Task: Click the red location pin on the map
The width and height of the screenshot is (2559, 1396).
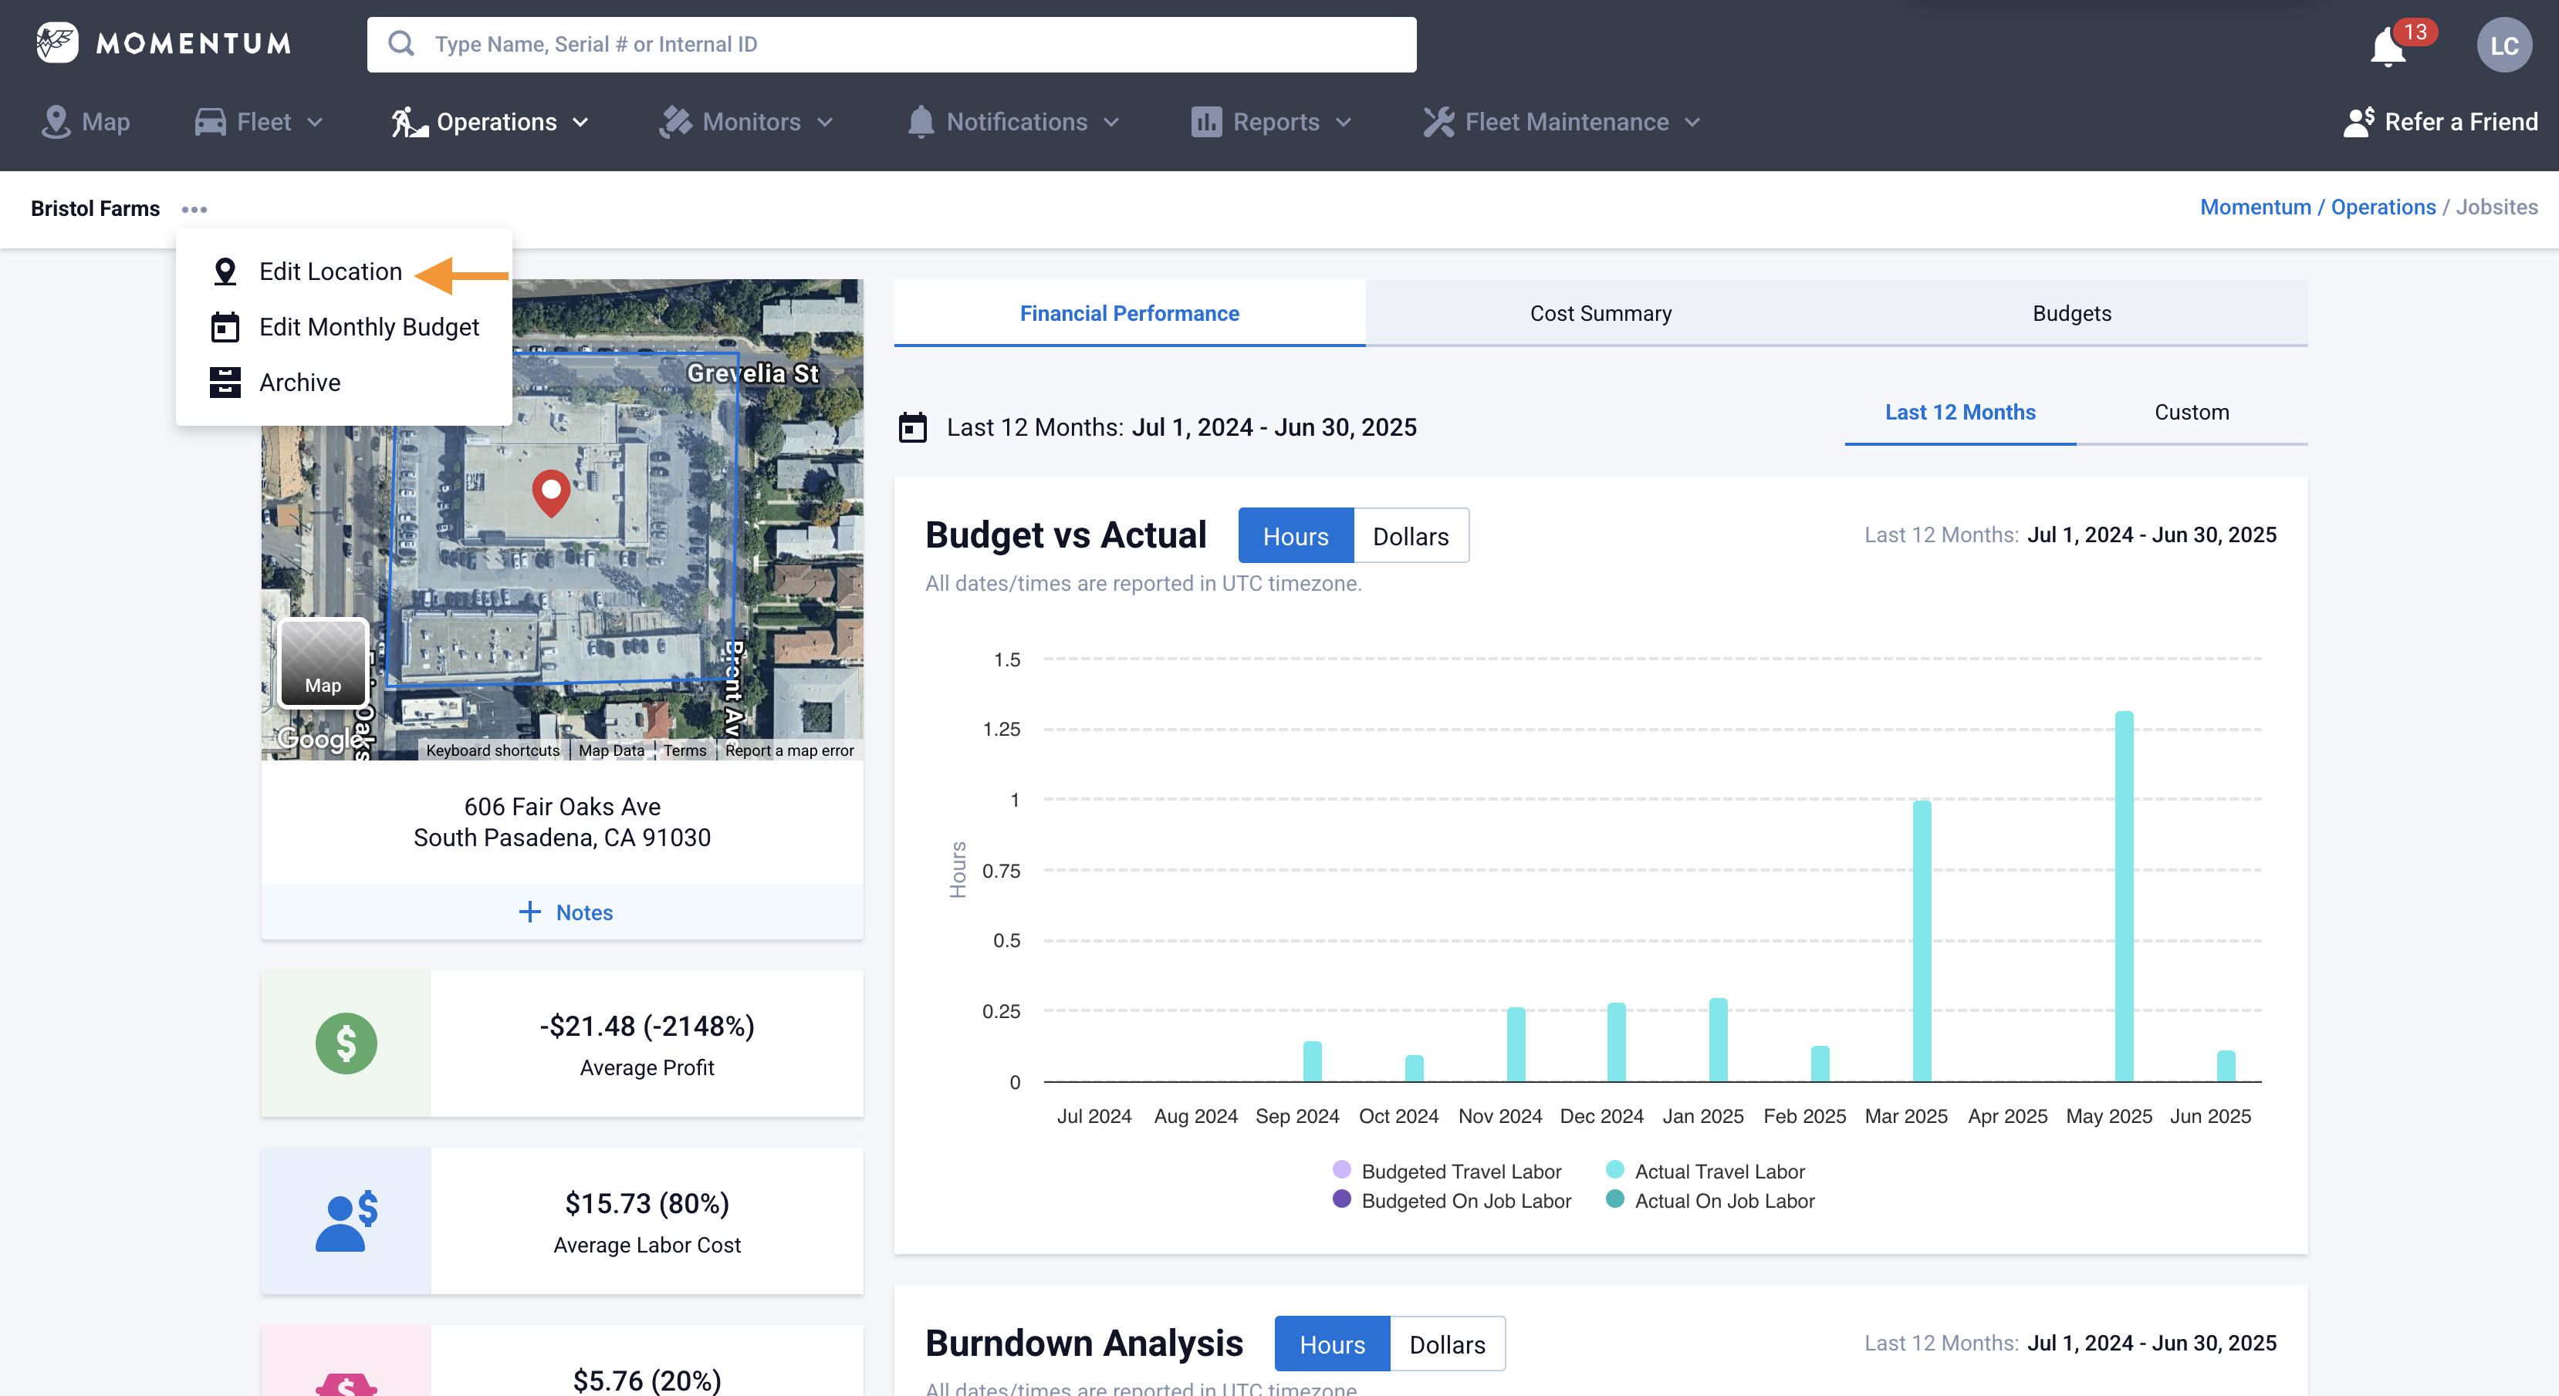Action: click(550, 491)
